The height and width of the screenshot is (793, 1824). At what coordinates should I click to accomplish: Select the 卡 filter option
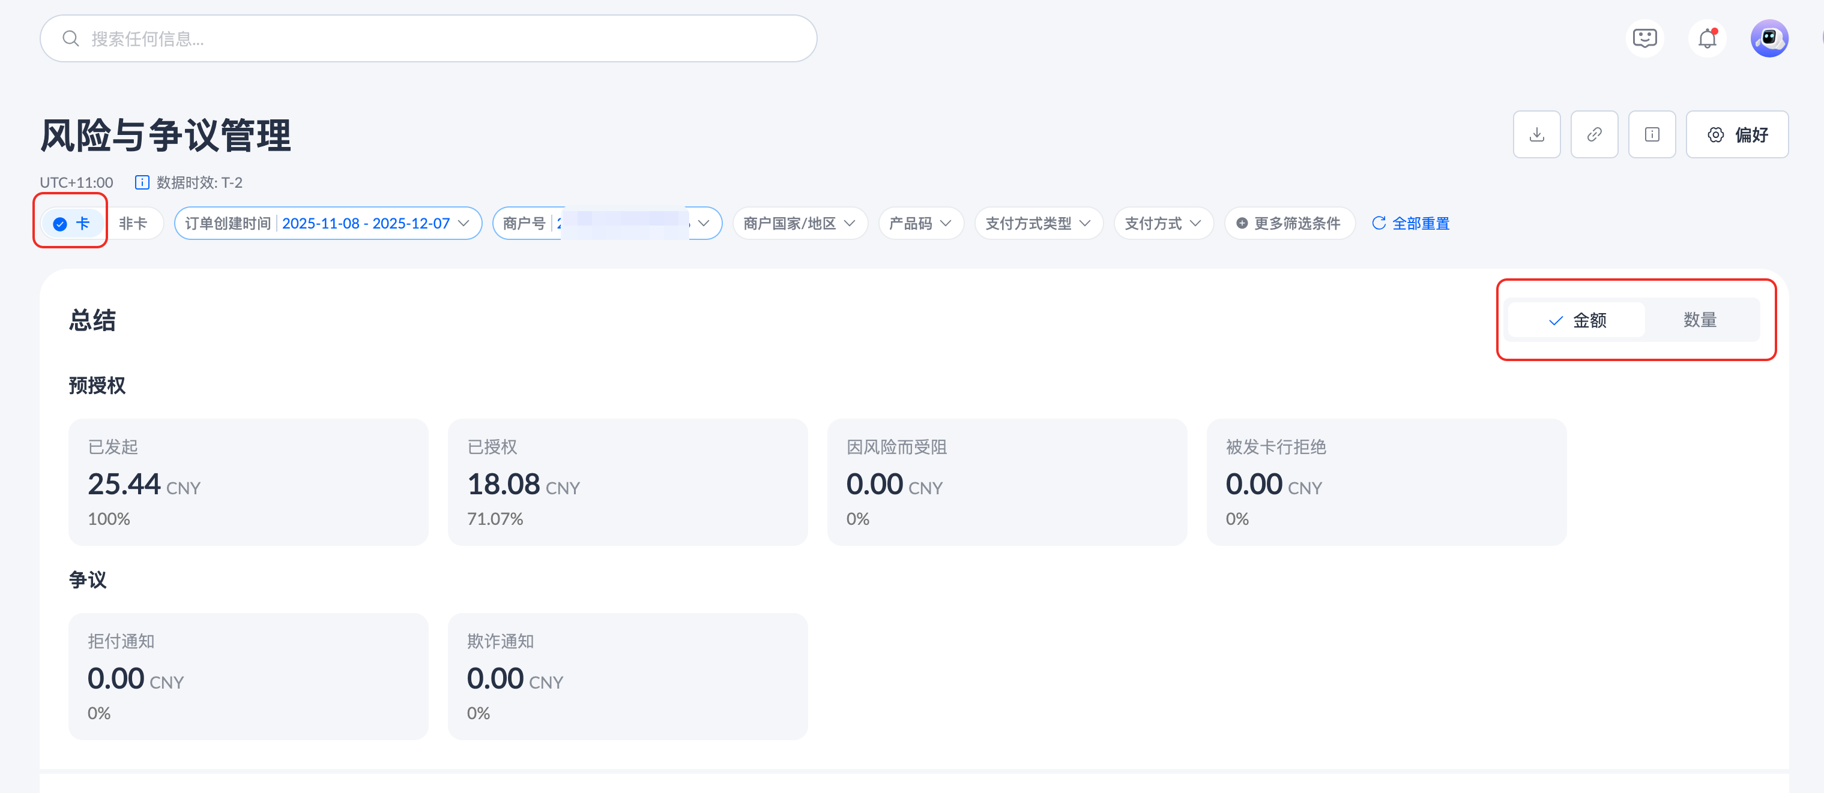71,224
